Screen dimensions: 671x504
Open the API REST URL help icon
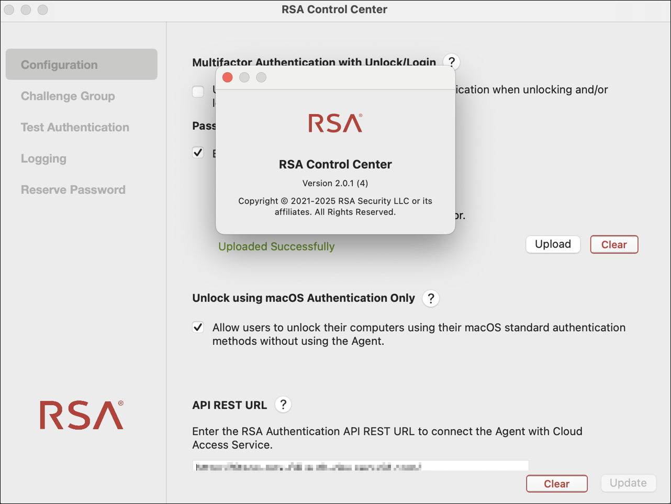pos(283,405)
